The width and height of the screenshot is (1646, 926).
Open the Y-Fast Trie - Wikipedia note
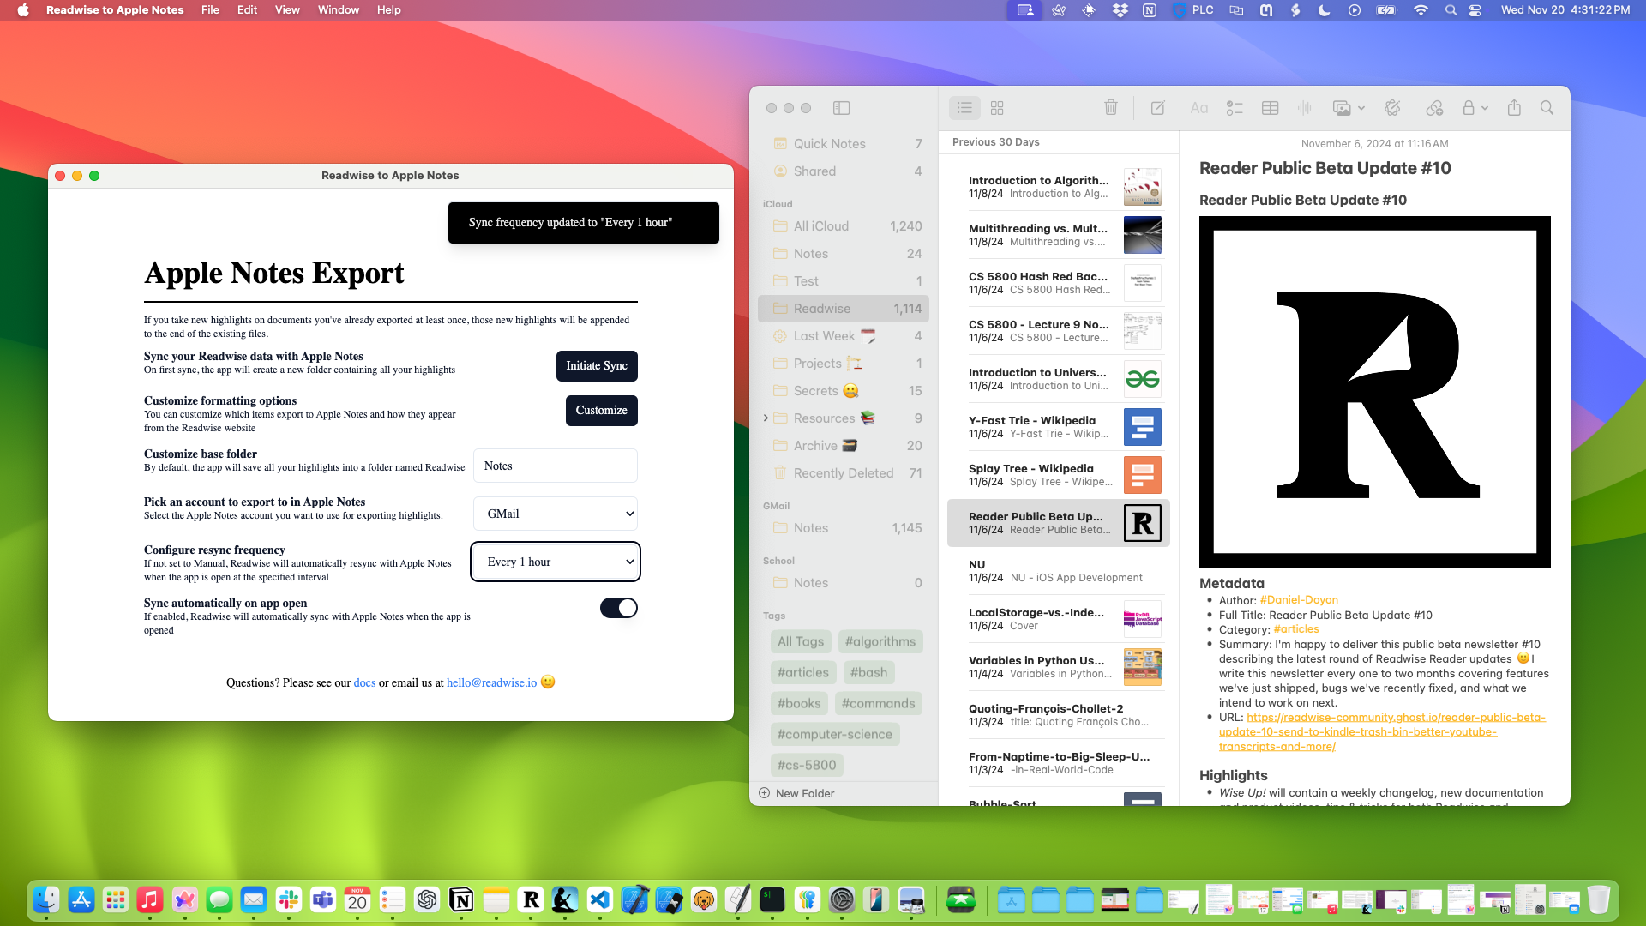coord(1059,427)
